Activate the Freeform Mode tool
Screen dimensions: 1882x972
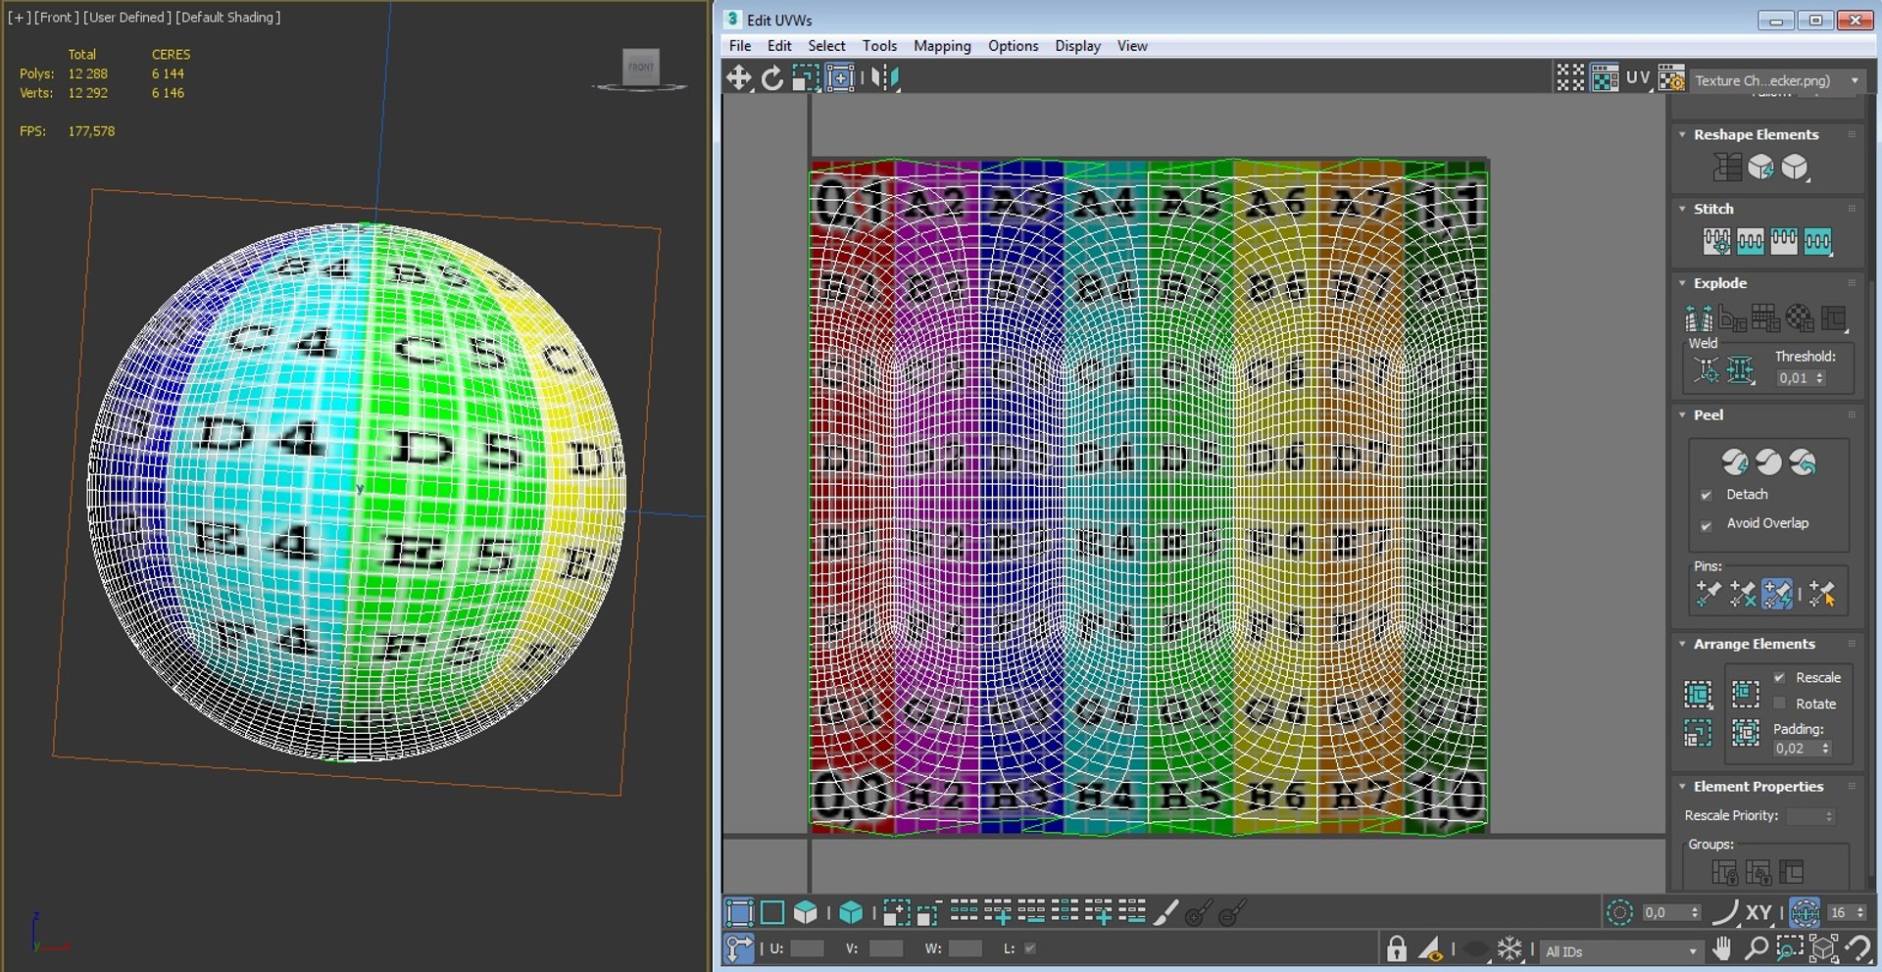click(x=840, y=77)
